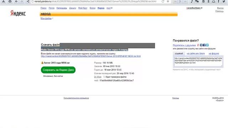Click the Twitter bird icon in browser toolbar
The image size is (228, 128).
pos(224,1)
